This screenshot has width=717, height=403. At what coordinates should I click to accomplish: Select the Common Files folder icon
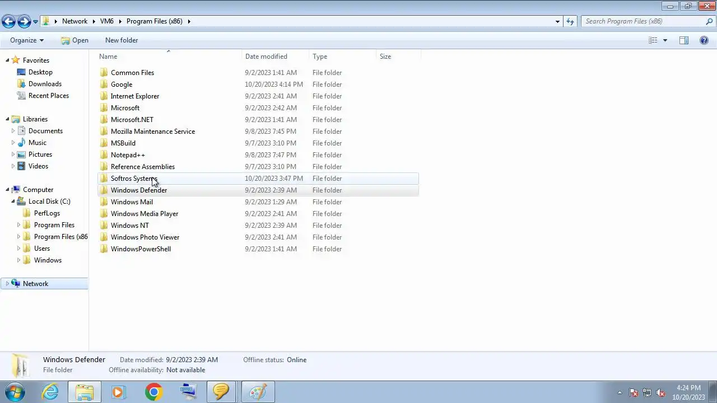(x=104, y=73)
